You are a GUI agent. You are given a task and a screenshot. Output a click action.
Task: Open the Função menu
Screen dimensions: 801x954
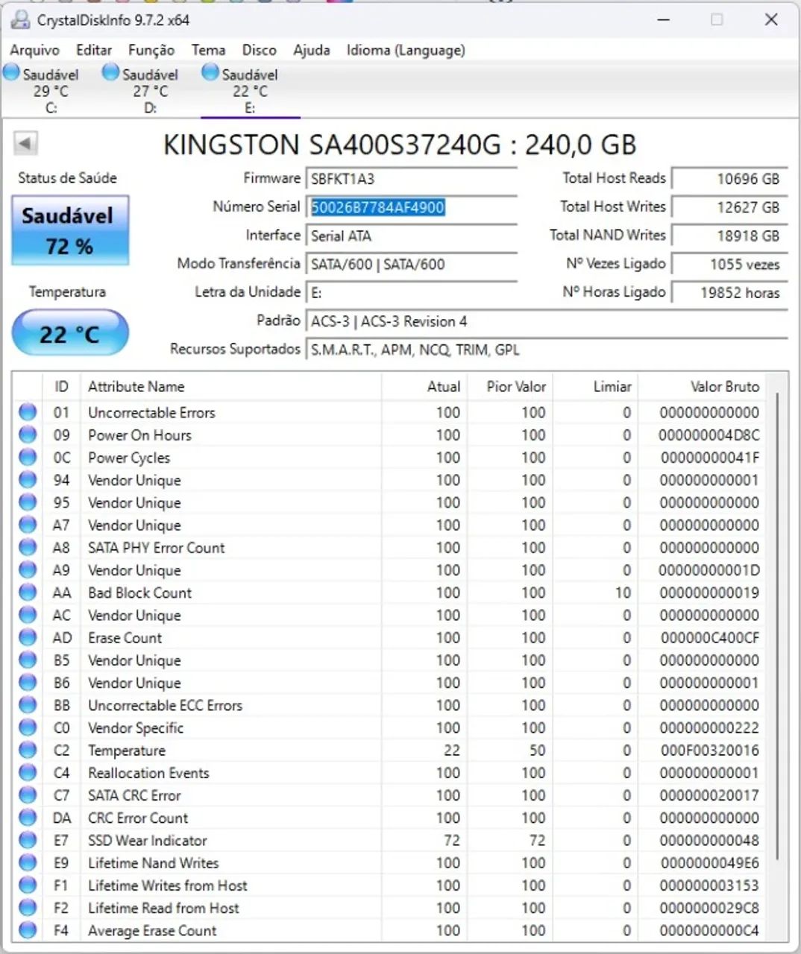pos(151,50)
